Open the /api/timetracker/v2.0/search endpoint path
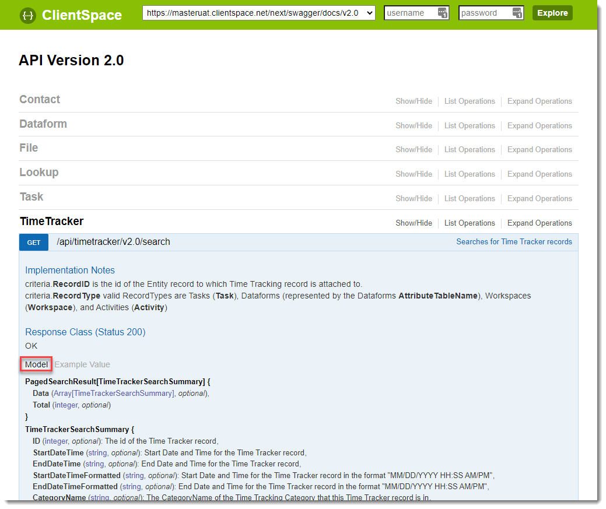606x509 pixels. 113,242
